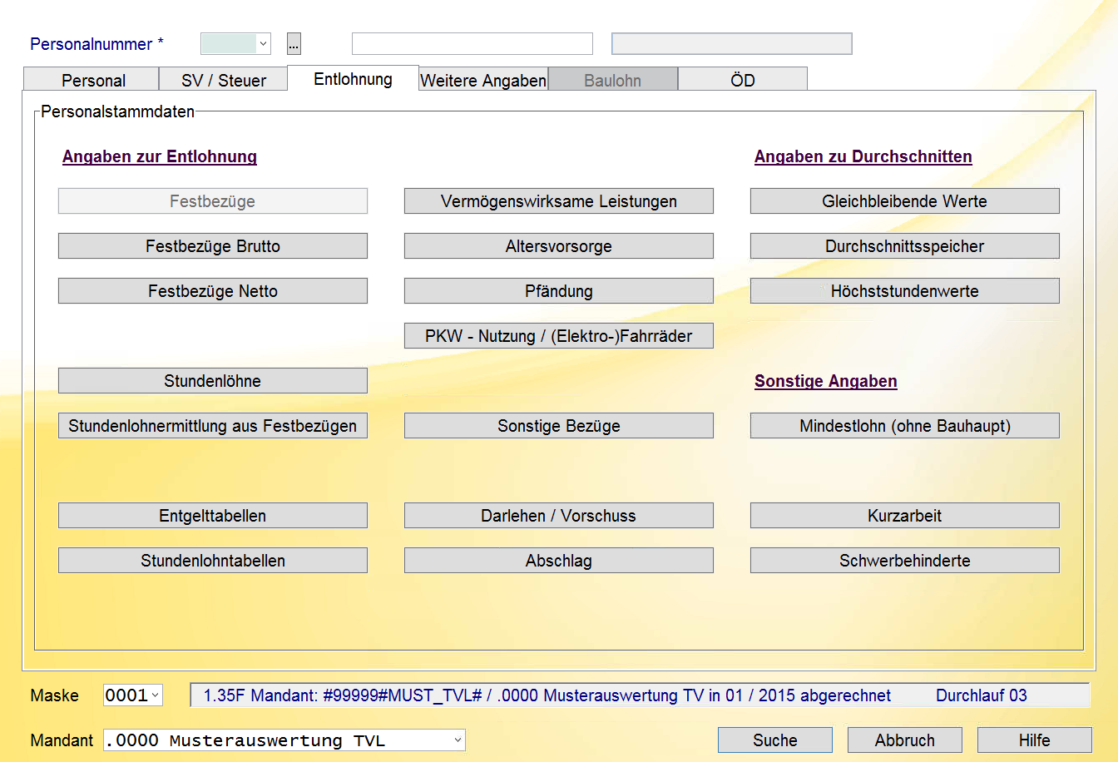Viewport: 1118px width, 762px height.
Task: Click the ellipsis lookup button beside Personalnummer
Action: [294, 43]
